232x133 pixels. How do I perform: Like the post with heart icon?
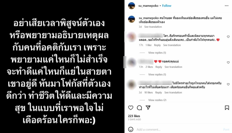coord(131,108)
